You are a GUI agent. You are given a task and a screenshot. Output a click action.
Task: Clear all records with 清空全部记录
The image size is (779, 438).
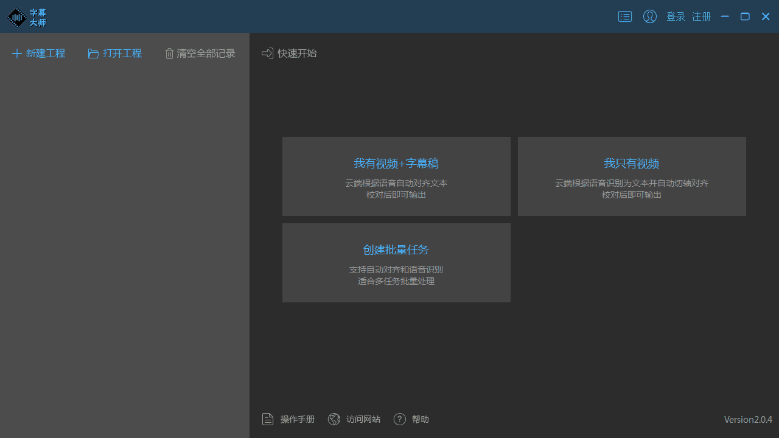[x=200, y=54]
